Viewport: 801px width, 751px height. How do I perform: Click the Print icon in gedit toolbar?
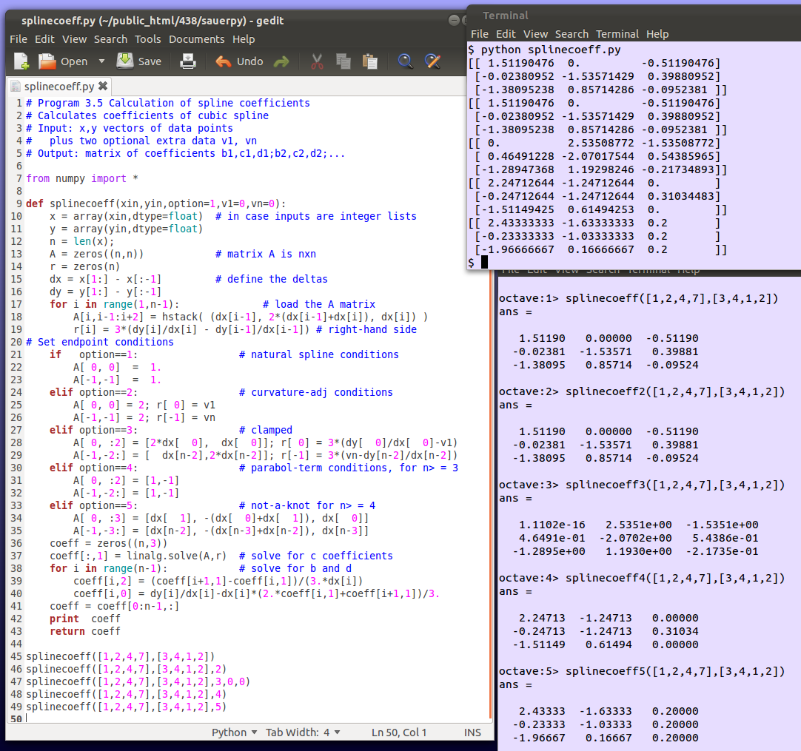click(188, 61)
